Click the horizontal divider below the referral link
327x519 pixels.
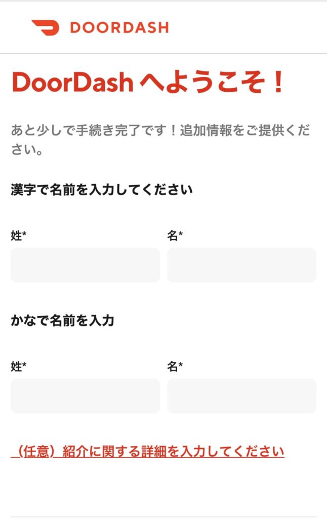click(x=163, y=517)
